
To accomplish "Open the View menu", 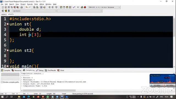I will tap(17, 4).
